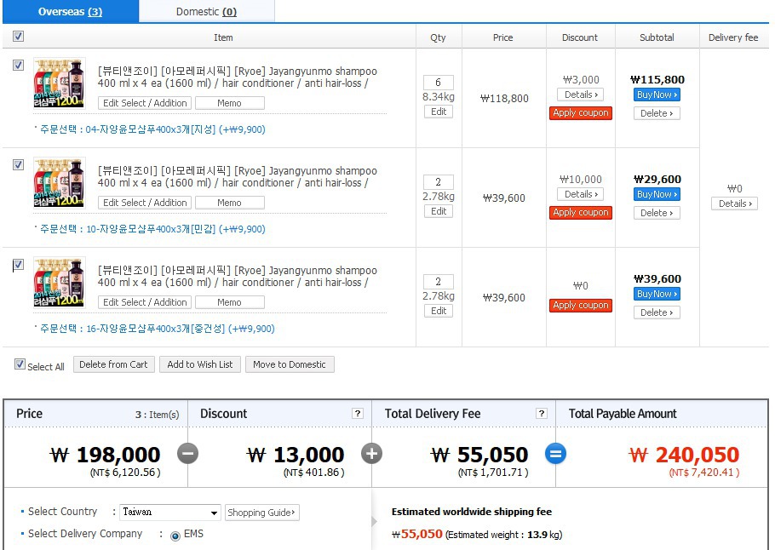Open the product thumbnail of the third cart item
This screenshot has height=550, width=775.
pyautogui.click(x=60, y=282)
